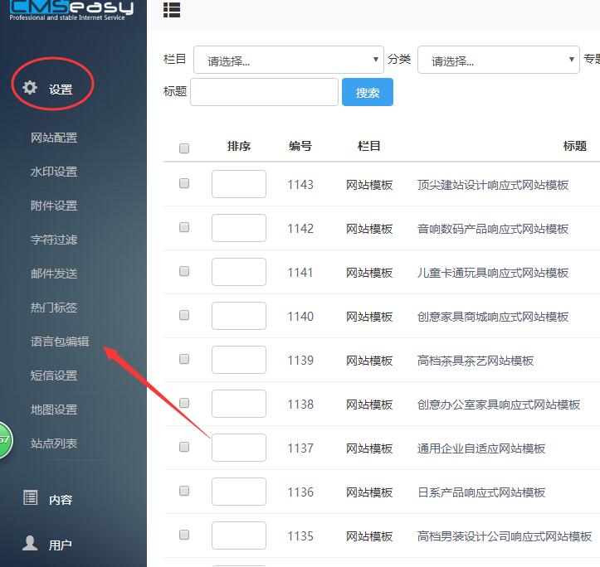600x567 pixels.
Task: Click the 排序 input box for row 1141
Action: click(238, 272)
